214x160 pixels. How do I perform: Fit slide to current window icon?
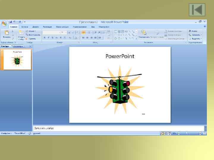pyautogui.click(x=204, y=133)
